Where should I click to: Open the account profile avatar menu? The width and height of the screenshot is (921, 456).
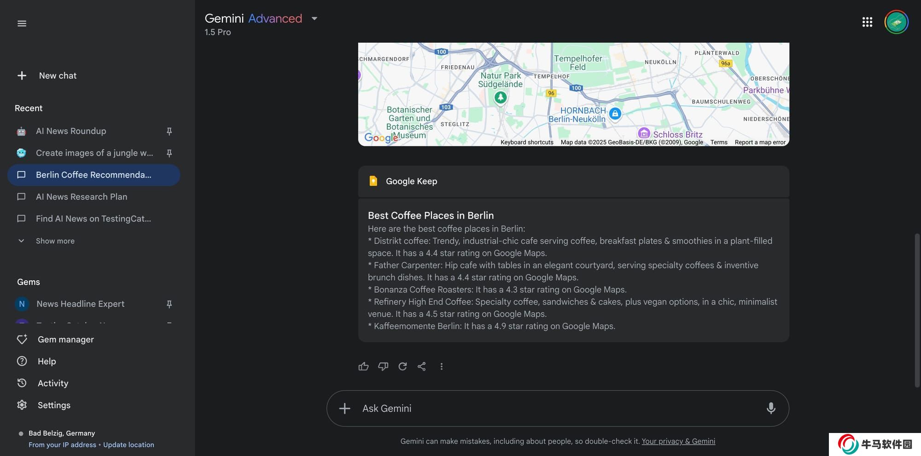(x=896, y=22)
